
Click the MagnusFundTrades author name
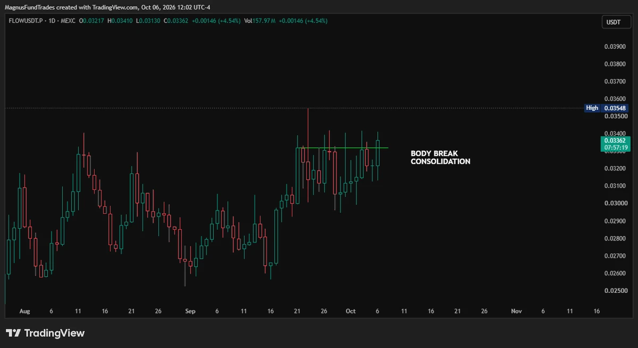(31, 7)
